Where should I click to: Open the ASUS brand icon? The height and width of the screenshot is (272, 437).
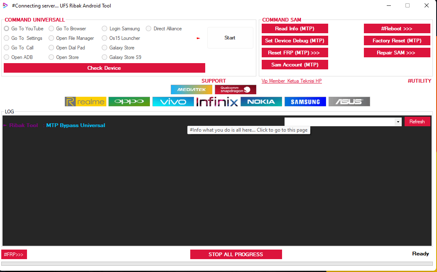coord(349,102)
